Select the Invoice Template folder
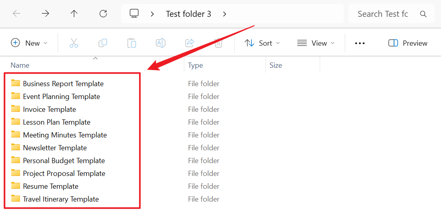The image size is (441, 212). click(x=49, y=109)
